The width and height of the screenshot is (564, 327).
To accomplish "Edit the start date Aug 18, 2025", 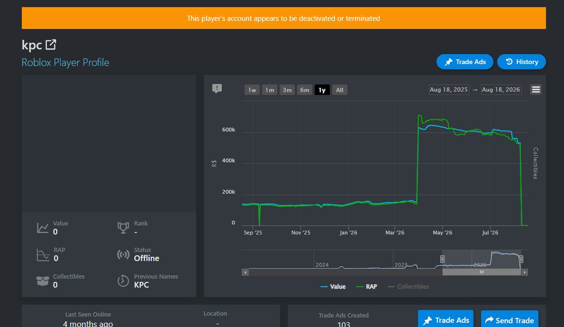I will click(x=449, y=90).
